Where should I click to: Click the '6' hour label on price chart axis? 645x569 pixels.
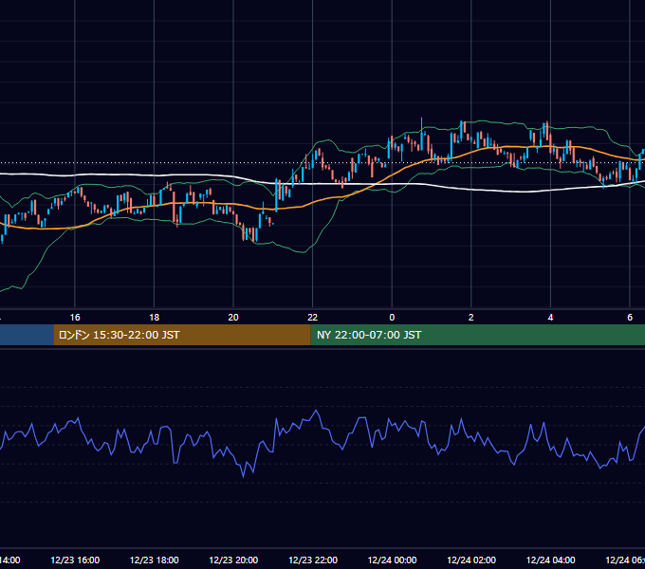[630, 318]
